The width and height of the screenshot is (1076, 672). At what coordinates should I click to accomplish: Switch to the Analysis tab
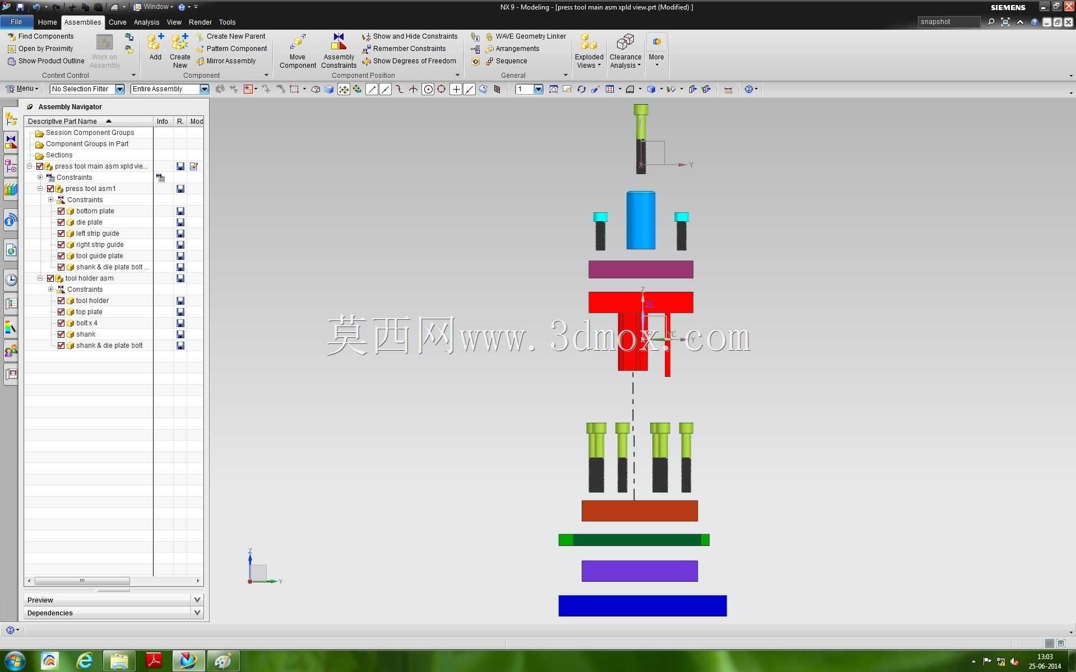click(146, 22)
